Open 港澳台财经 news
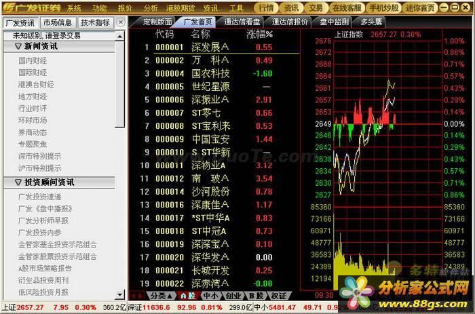Viewport: 475px width, 314px height. (36, 85)
